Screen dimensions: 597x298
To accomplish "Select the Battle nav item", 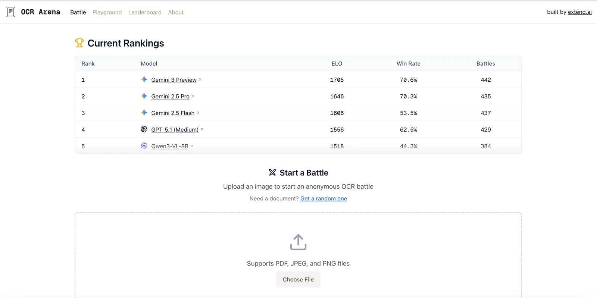I will pyautogui.click(x=78, y=12).
